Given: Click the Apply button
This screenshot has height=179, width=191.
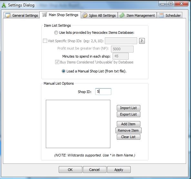Looking at the screenshot, I should [x=119, y=170].
